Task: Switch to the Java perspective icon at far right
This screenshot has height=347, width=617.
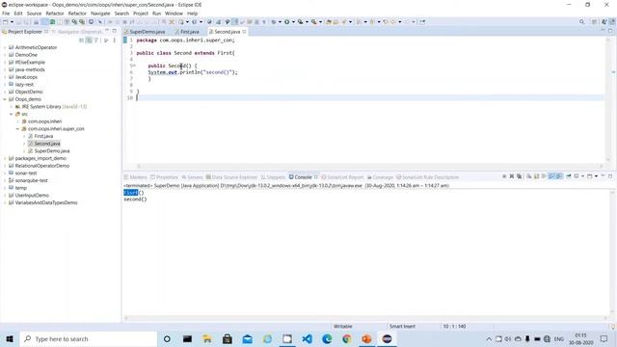Action: (x=612, y=22)
